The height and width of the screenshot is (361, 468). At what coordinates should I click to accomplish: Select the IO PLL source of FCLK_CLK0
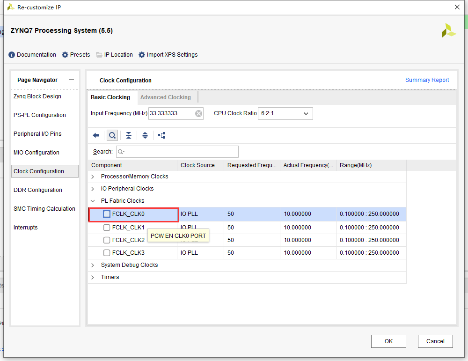click(x=200, y=214)
